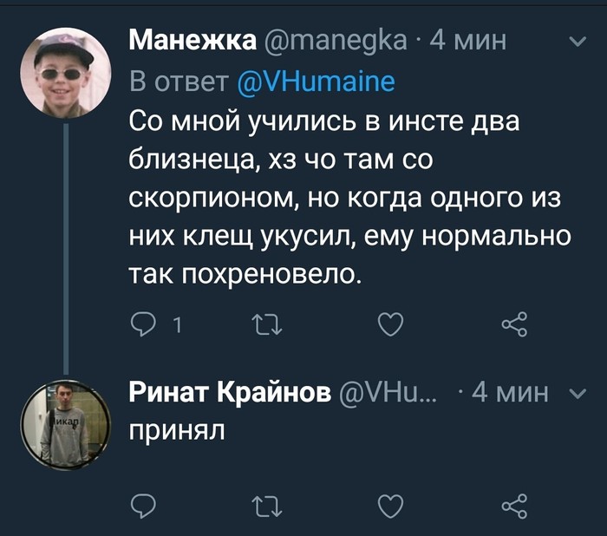Like the "принял" reply
This screenshot has height=536, width=607.
coord(391,504)
